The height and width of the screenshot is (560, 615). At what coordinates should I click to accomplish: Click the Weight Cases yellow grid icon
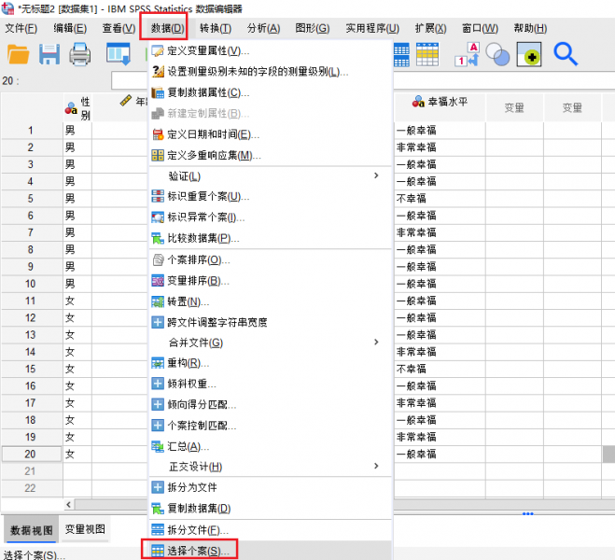(427, 54)
